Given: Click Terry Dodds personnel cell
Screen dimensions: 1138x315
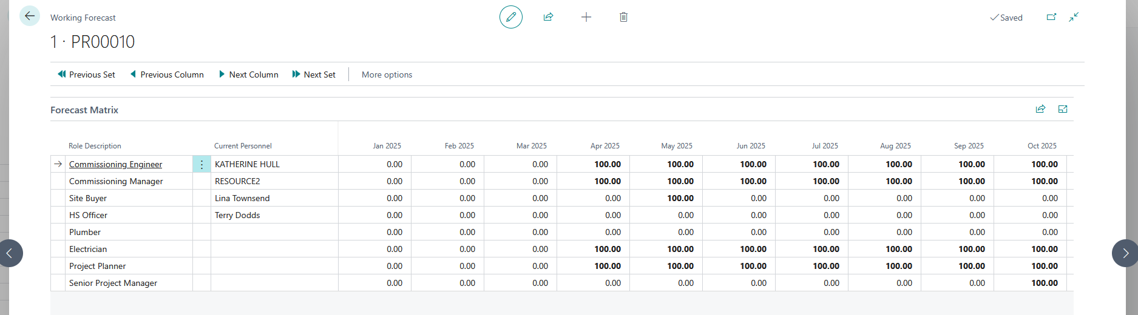Looking at the screenshot, I should click(274, 215).
